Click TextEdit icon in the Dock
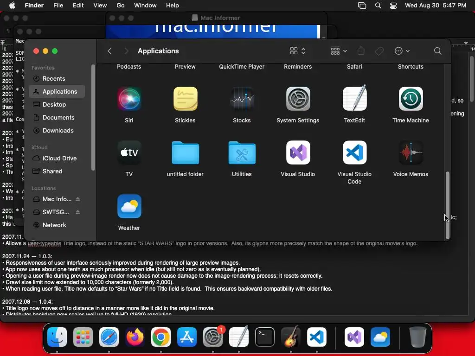The image size is (475, 356). click(239, 337)
